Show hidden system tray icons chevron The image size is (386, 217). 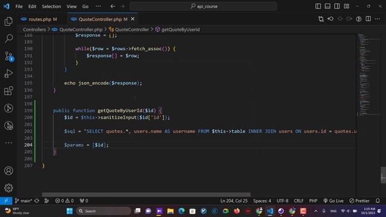[316, 211]
